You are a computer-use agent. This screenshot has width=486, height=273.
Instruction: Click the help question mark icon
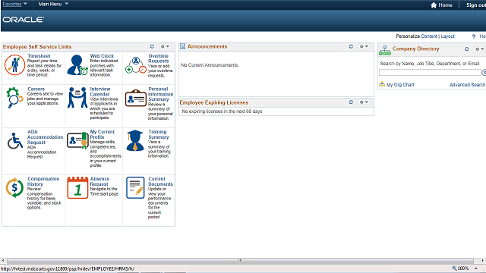(474, 36)
